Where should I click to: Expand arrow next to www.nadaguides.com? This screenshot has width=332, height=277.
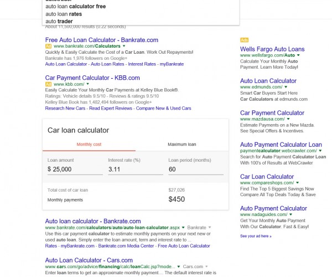click(x=290, y=214)
